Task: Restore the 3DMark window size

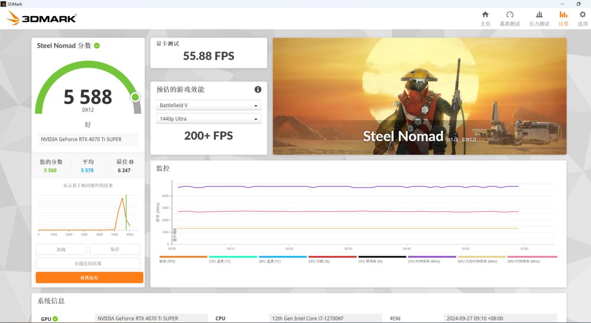Action: [x=579, y=4]
